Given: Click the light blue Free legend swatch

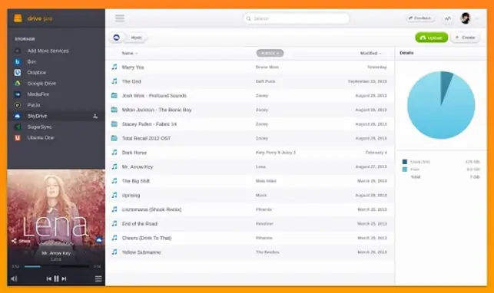Looking at the screenshot, I should pos(405,170).
